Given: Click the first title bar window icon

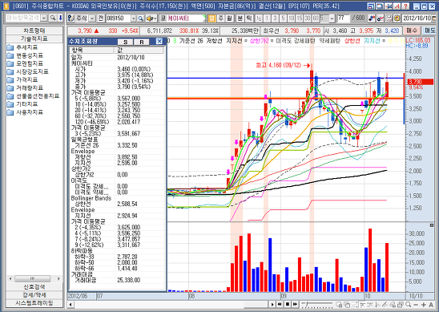Looking at the screenshot, I should [371, 6].
